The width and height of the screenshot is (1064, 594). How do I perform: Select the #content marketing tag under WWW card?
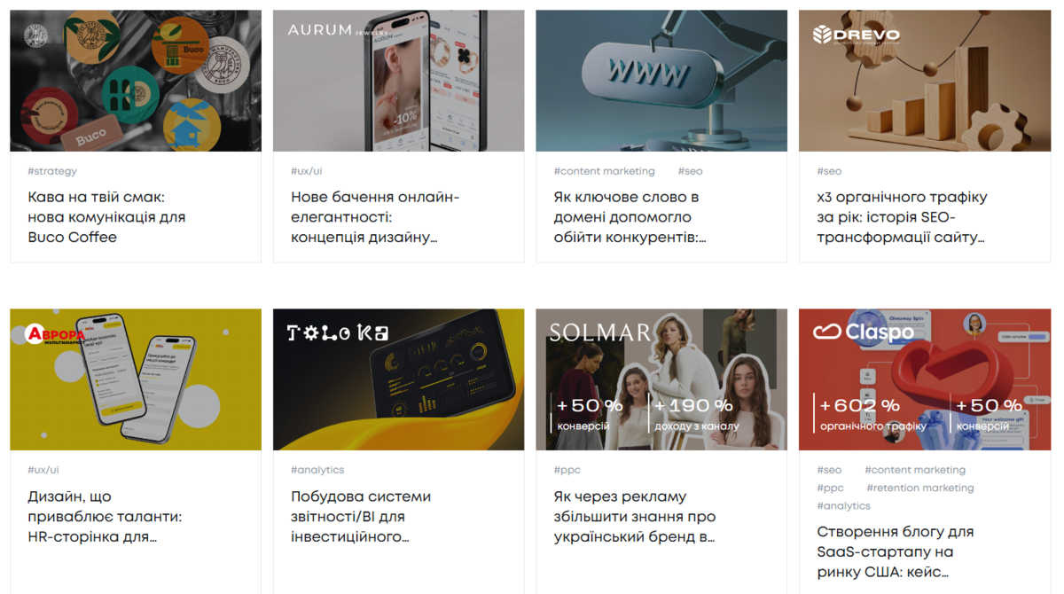coord(605,171)
